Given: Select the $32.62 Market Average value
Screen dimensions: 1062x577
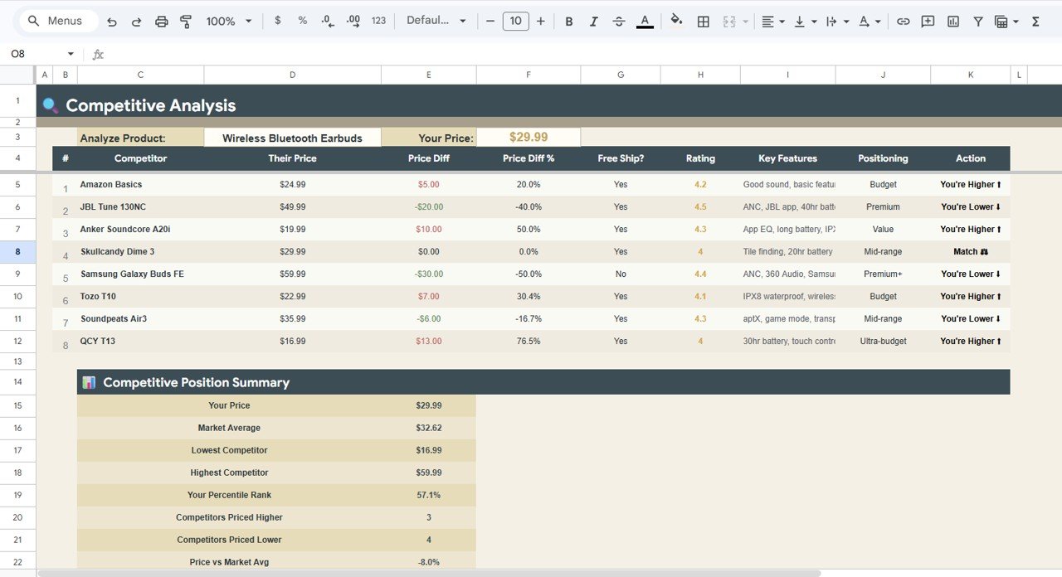Looking at the screenshot, I should [429, 428].
